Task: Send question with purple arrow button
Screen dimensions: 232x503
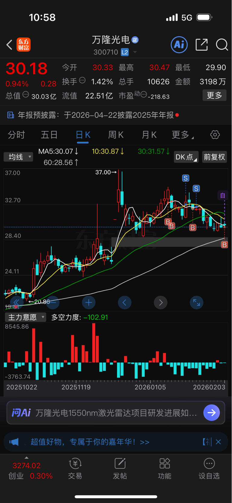Action: tap(211, 413)
